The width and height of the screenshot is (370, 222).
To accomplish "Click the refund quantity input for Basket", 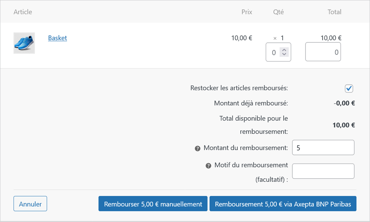I will 273,52.
